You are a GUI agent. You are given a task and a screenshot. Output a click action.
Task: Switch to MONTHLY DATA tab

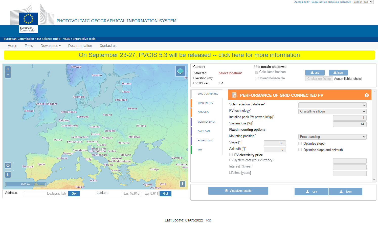pyautogui.click(x=206, y=122)
